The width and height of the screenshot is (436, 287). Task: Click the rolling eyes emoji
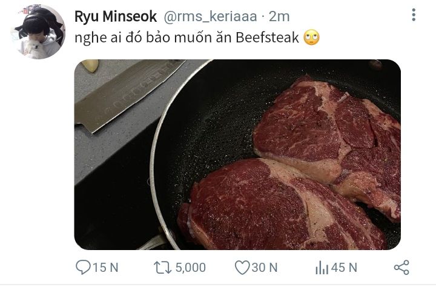[x=311, y=38]
